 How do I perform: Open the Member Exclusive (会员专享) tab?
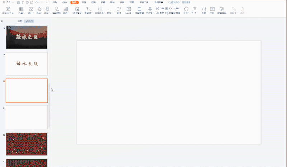point(159,3)
